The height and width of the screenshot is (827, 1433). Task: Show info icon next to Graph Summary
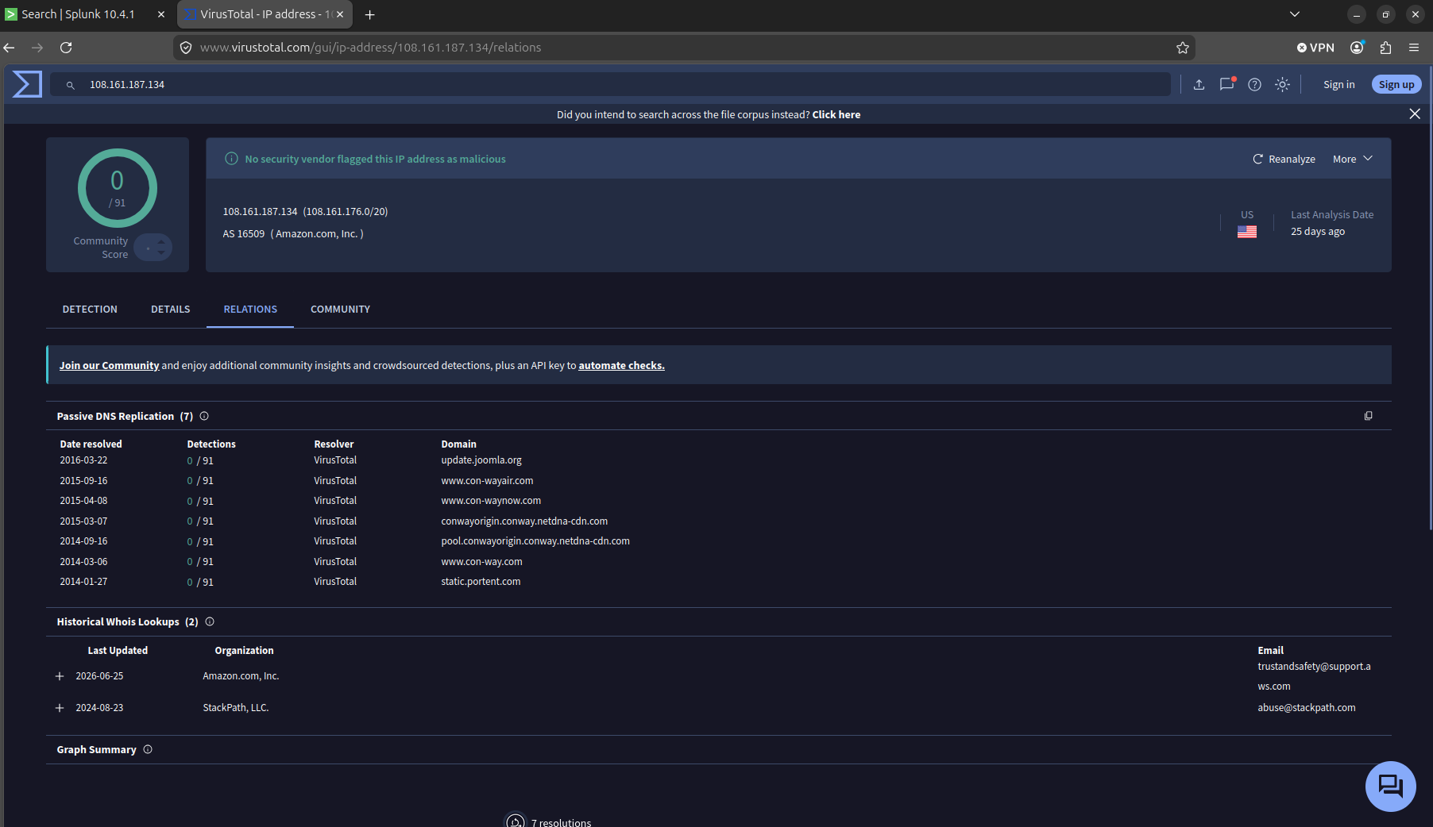click(x=148, y=749)
